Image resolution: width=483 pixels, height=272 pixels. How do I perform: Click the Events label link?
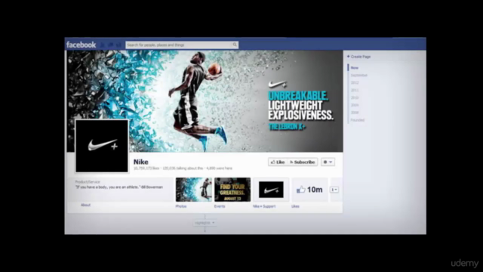220,206
